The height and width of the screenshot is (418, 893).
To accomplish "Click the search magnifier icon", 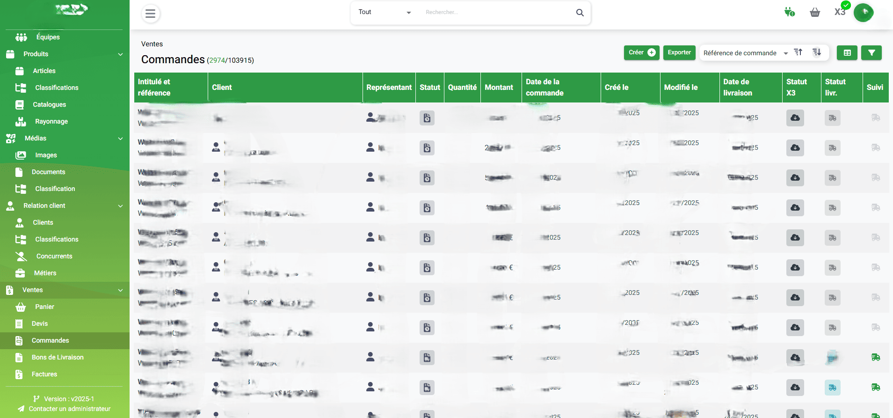I will click(580, 13).
